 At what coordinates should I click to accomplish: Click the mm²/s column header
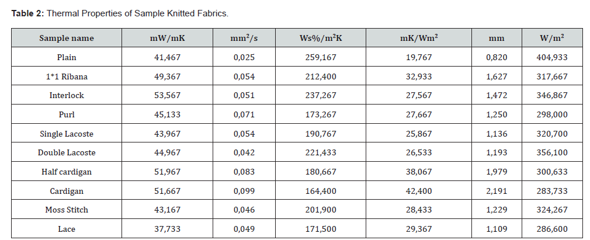[x=244, y=38]
